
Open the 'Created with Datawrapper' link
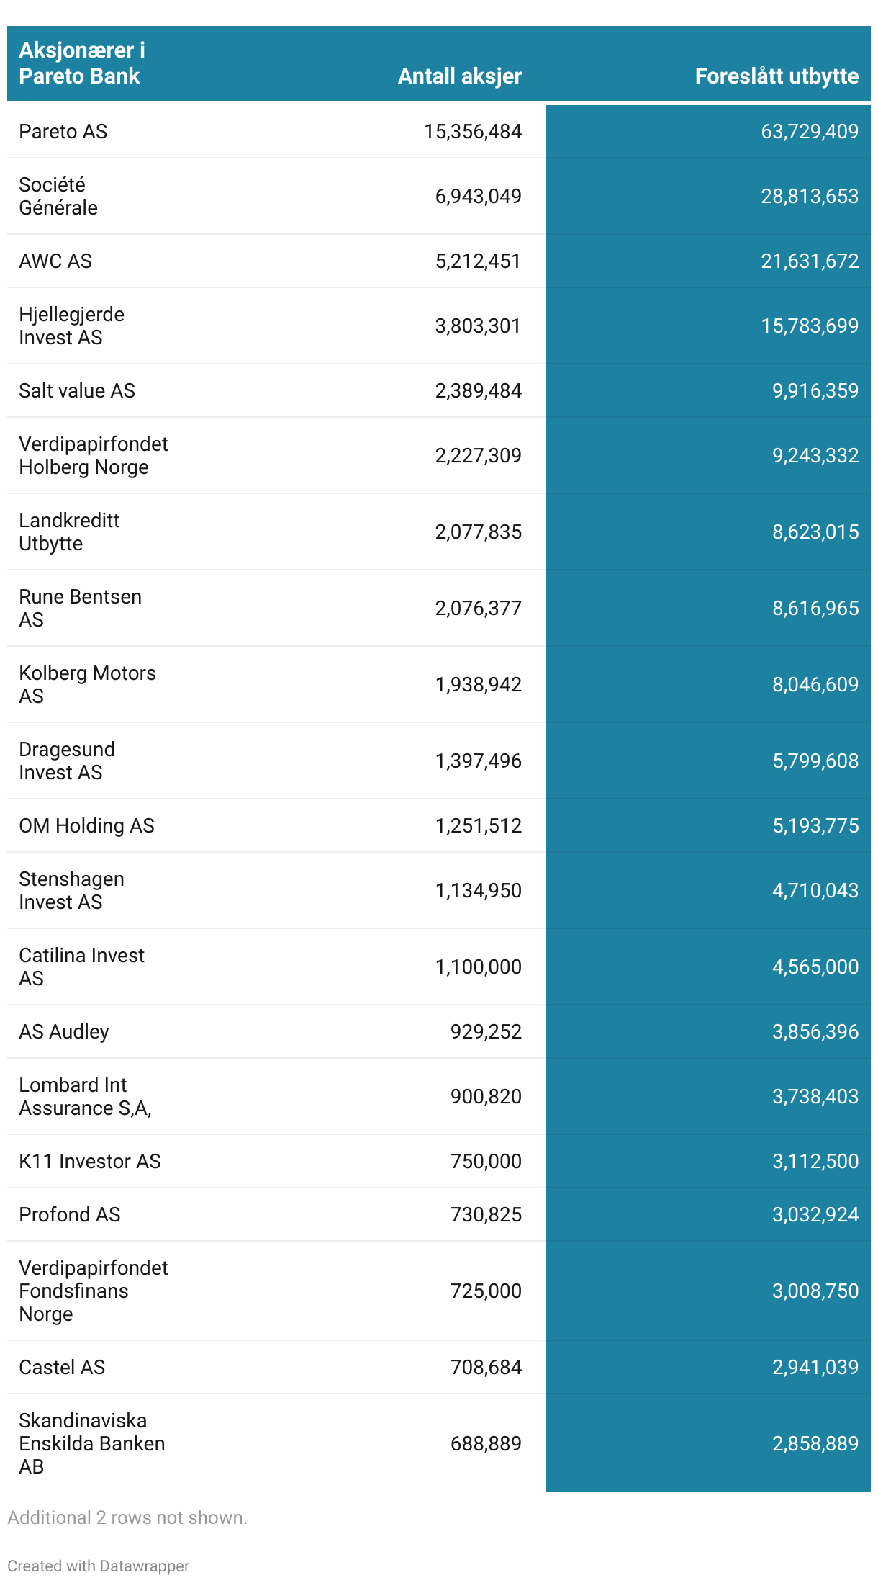click(x=99, y=1566)
